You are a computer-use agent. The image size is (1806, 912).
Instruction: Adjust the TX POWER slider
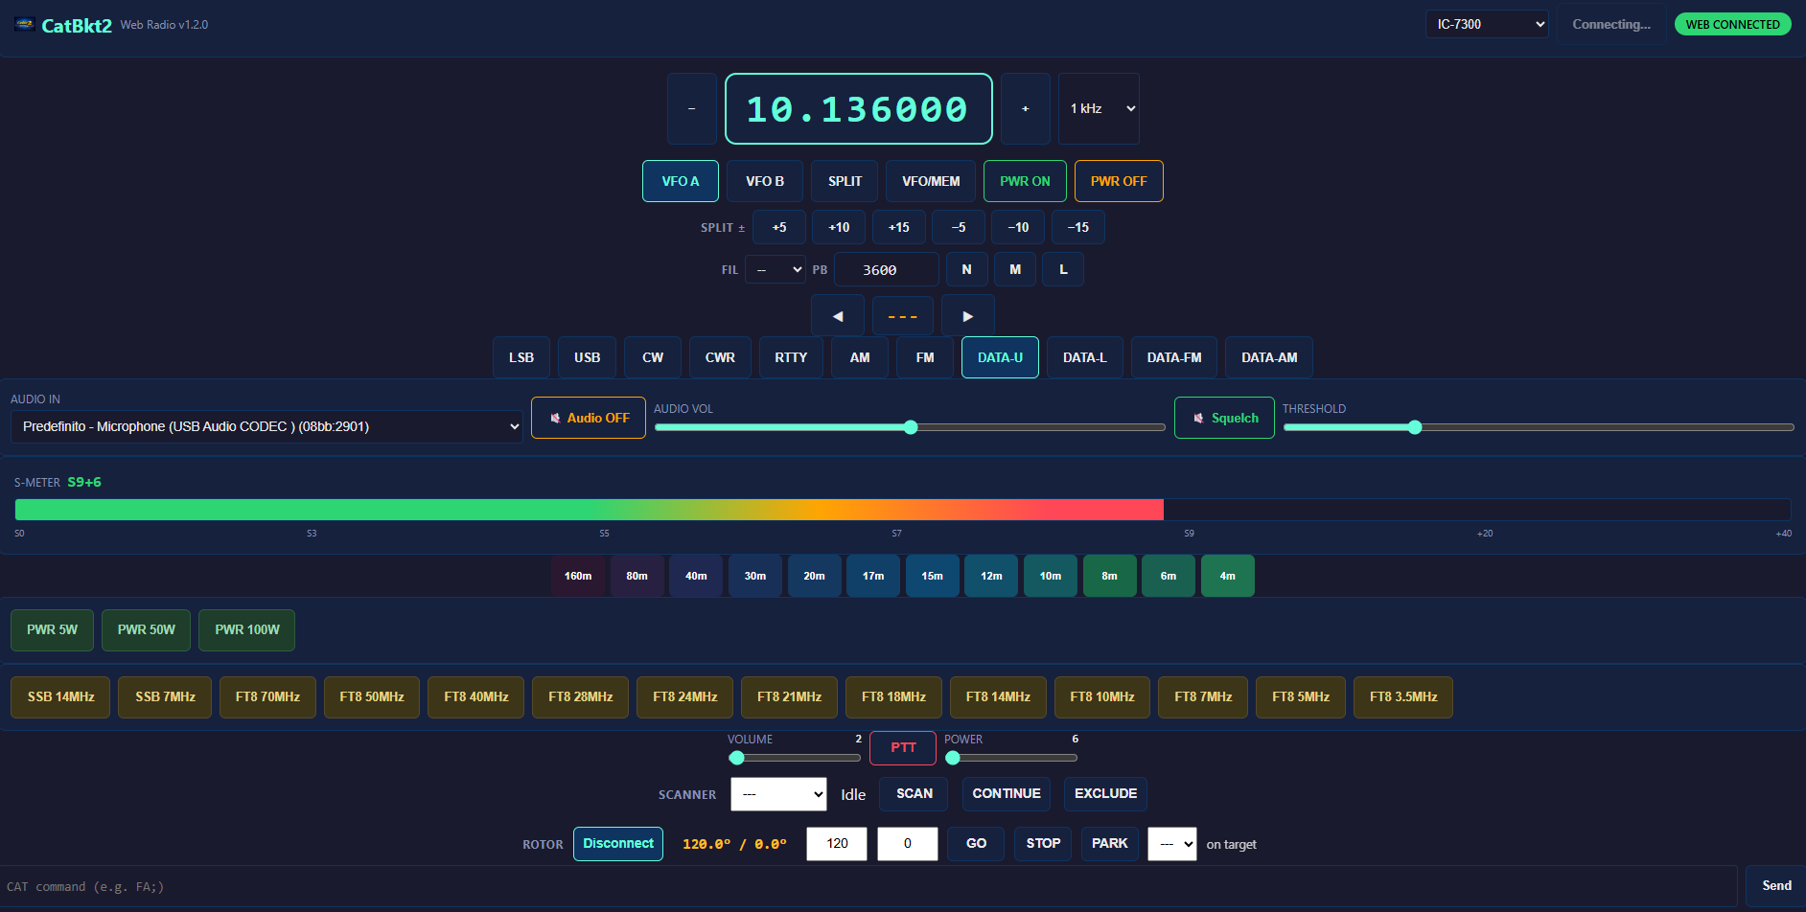pos(1011,758)
